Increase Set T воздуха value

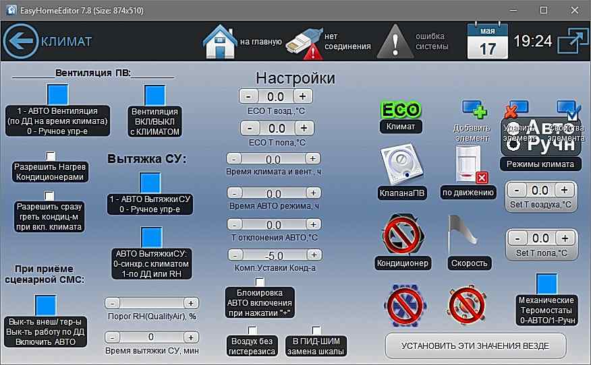coord(564,190)
